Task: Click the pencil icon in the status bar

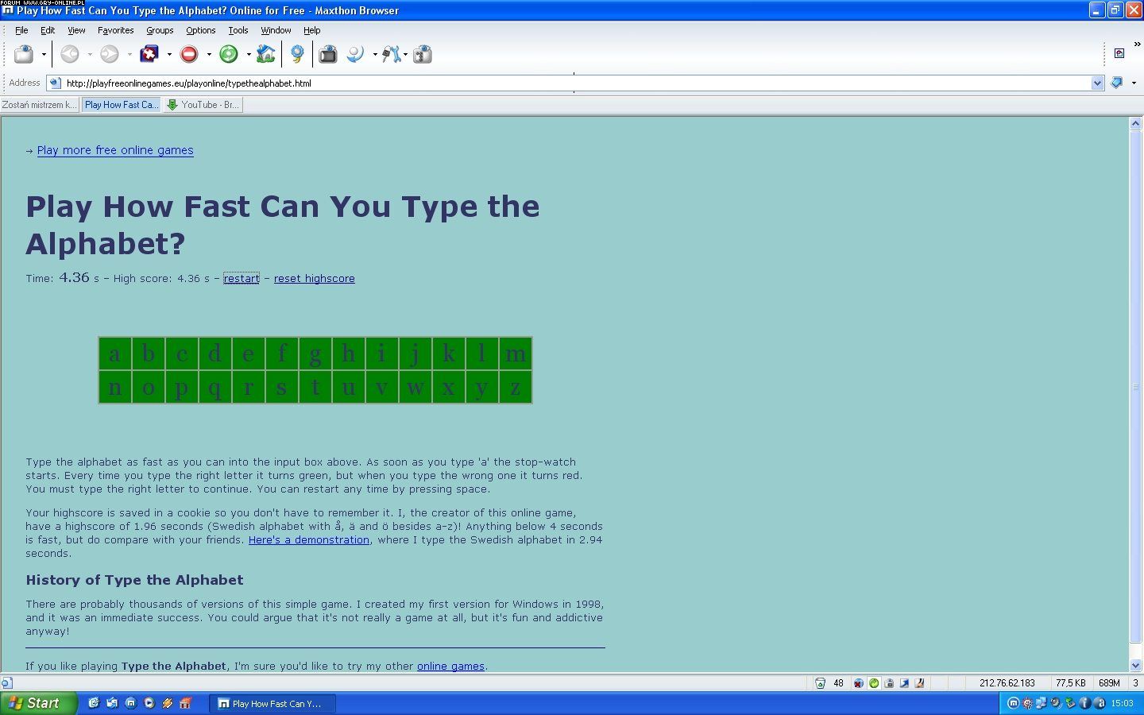Action: 920,683
